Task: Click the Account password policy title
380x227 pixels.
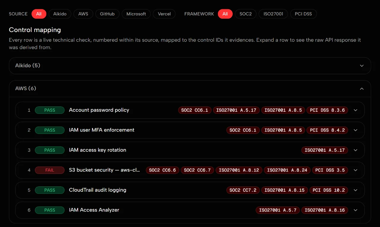Action: [99, 110]
